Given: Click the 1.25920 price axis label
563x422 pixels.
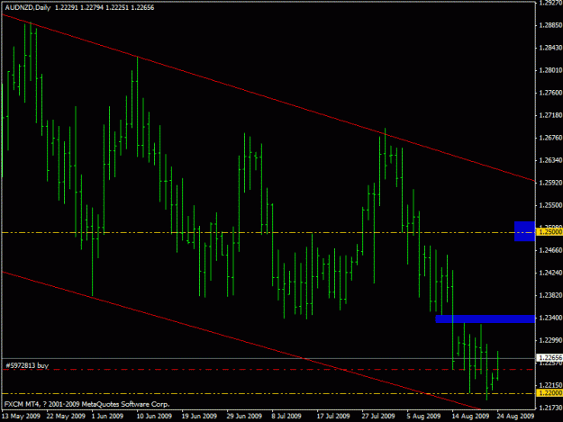Looking at the screenshot, I should (x=550, y=183).
